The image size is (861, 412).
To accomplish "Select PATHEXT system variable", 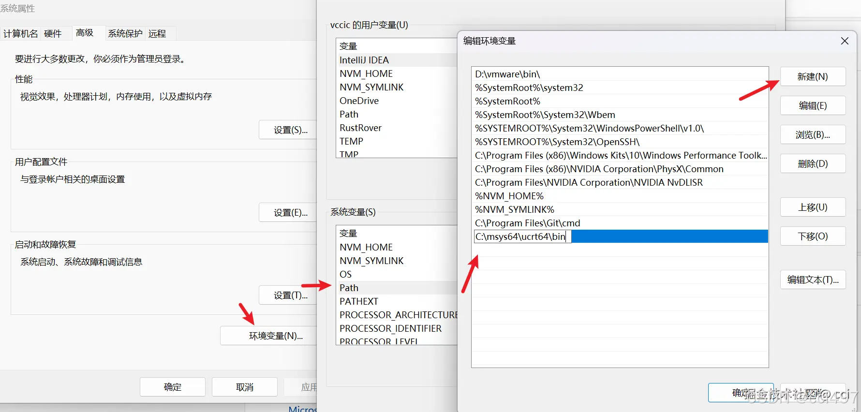I will click(397, 301).
